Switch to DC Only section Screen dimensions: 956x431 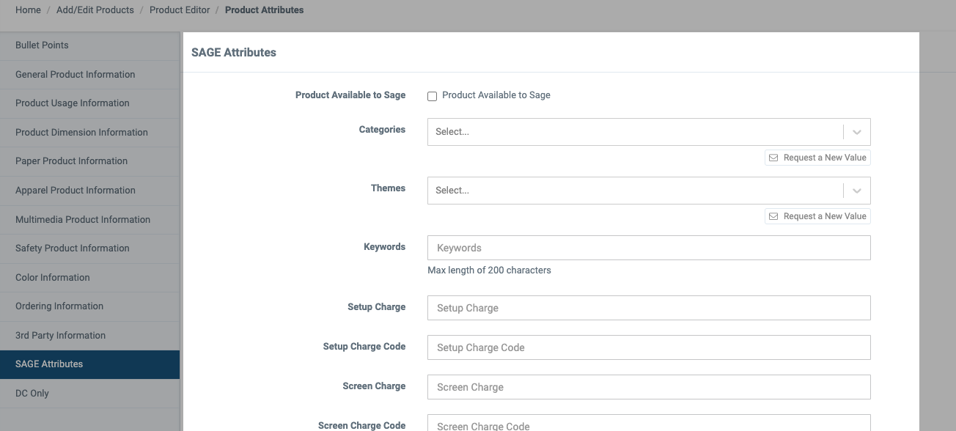pos(89,394)
